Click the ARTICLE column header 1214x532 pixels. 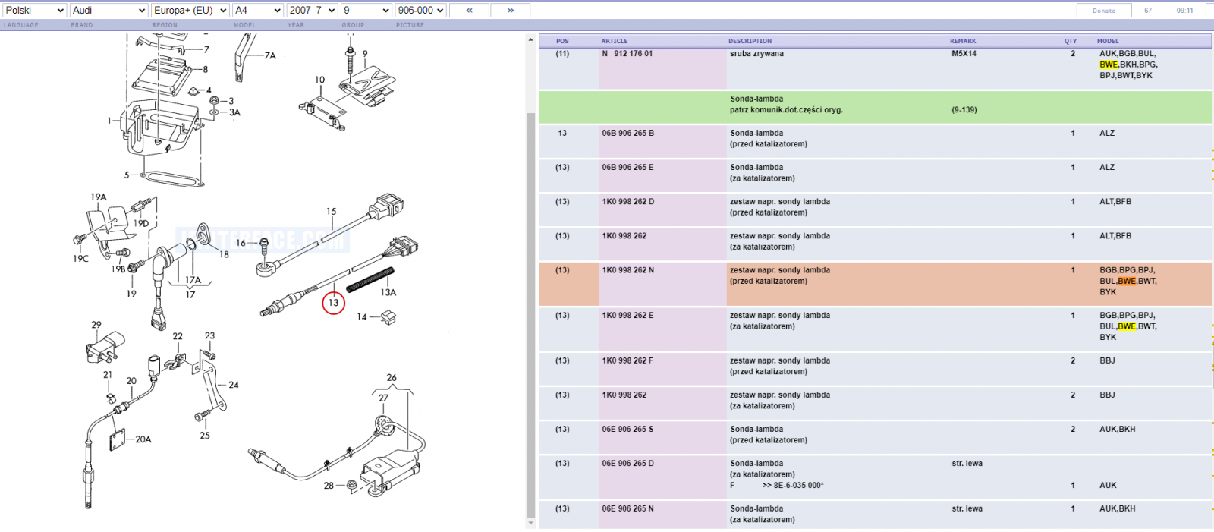coord(615,41)
